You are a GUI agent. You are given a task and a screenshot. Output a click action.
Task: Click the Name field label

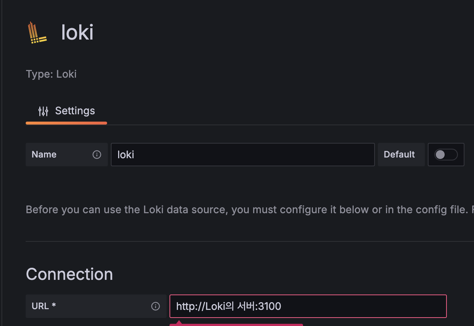pos(44,155)
